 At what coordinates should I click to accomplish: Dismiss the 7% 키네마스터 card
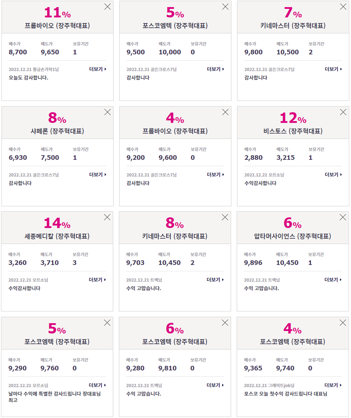(x=343, y=7)
